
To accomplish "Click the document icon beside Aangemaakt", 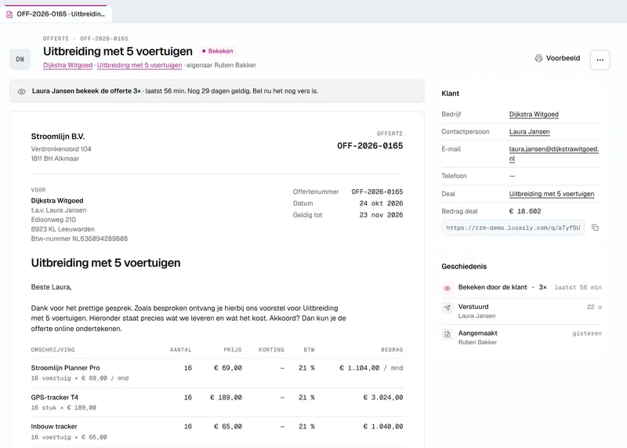I will (448, 334).
